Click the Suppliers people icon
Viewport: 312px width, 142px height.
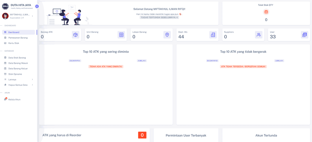click(259, 35)
